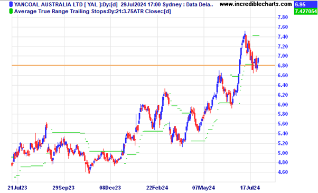Image resolution: width=318 pixels, height=193 pixels.
Task: Click the 7.00 price axis label
Action: [x=283, y=56]
